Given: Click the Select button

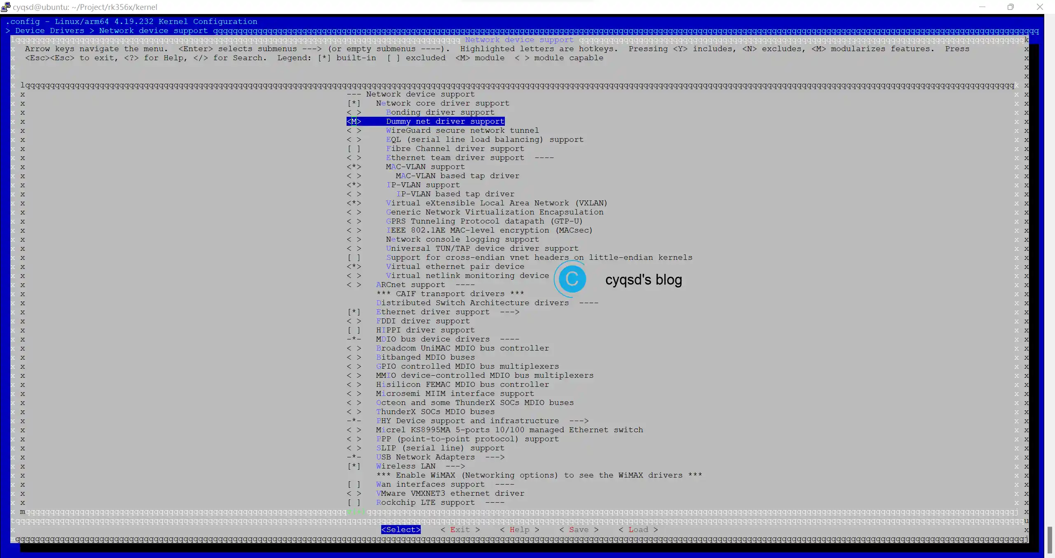Looking at the screenshot, I should 401,530.
